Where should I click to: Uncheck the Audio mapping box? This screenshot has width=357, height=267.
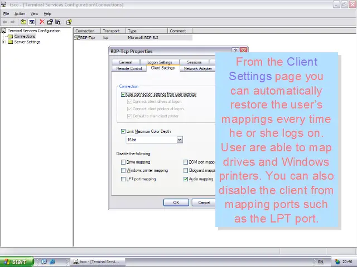[x=186, y=179]
